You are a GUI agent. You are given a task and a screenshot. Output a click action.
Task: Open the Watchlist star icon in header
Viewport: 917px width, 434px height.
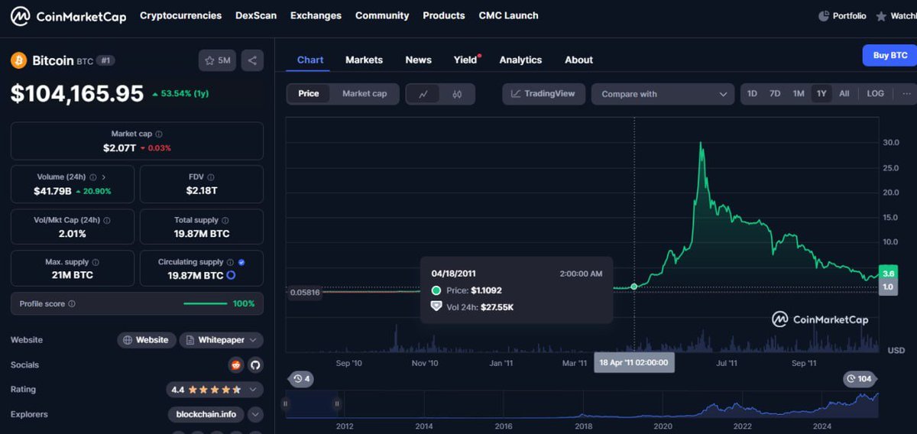pyautogui.click(x=882, y=16)
